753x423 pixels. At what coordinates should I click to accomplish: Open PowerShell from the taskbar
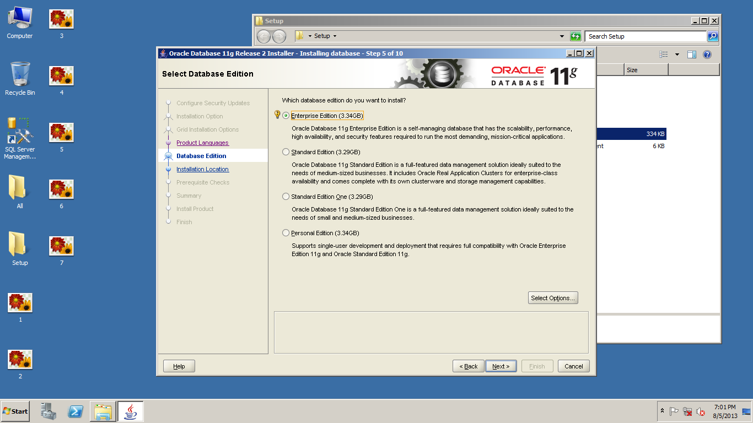76,411
